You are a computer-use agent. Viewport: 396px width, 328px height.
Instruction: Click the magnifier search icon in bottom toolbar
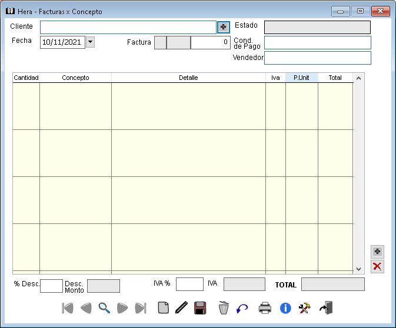[104, 307]
